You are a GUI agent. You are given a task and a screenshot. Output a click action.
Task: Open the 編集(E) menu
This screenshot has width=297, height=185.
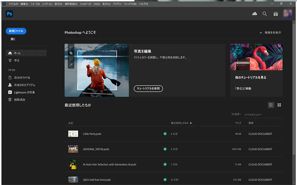[x=24, y=4]
